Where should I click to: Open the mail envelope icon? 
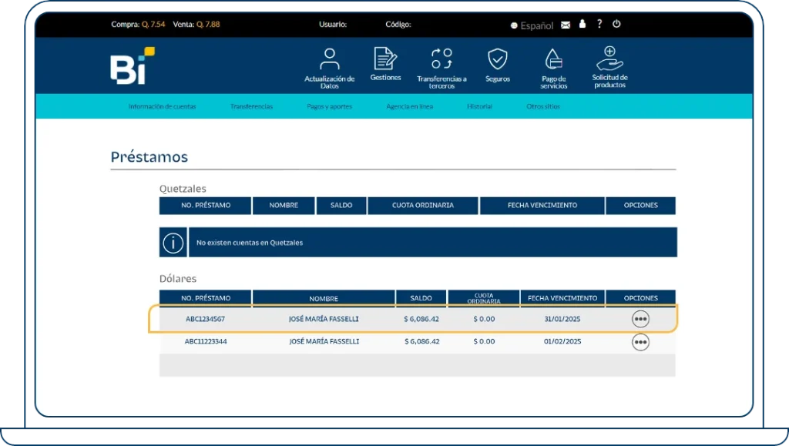click(x=566, y=25)
